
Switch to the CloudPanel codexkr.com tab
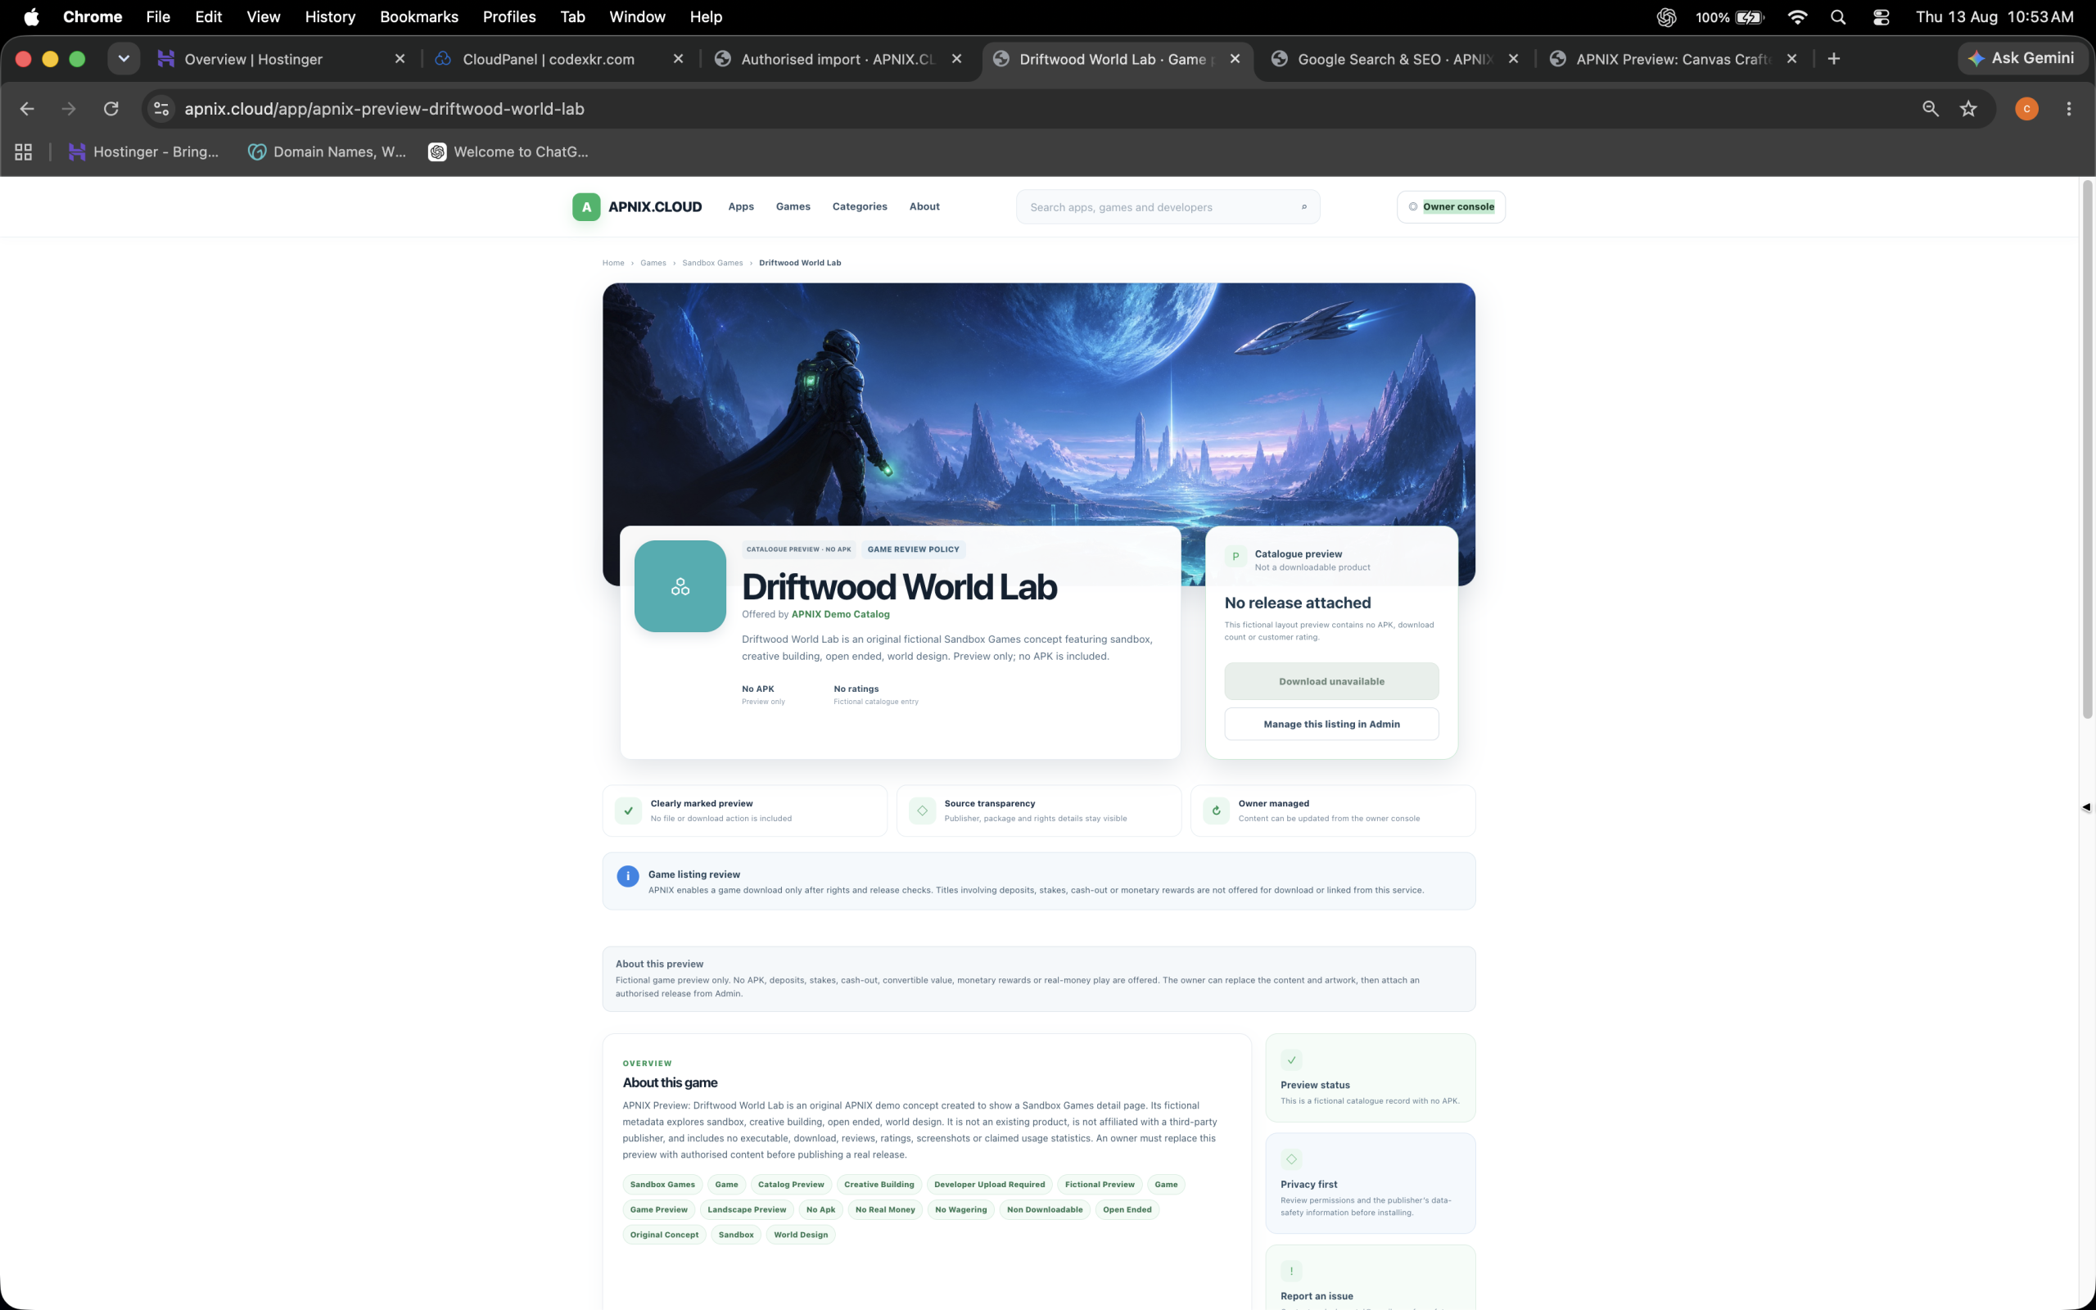coord(559,59)
